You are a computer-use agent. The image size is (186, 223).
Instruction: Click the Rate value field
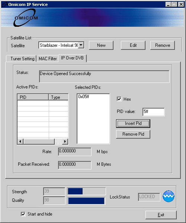pyautogui.click(x=75, y=152)
